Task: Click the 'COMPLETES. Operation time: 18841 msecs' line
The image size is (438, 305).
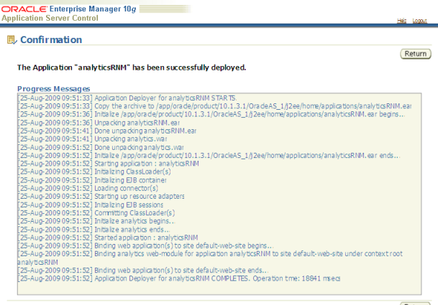Action: (179, 278)
